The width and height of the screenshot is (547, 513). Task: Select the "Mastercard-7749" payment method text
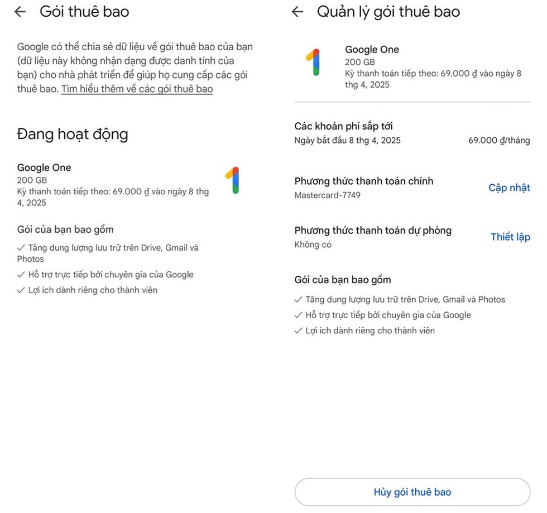click(327, 195)
